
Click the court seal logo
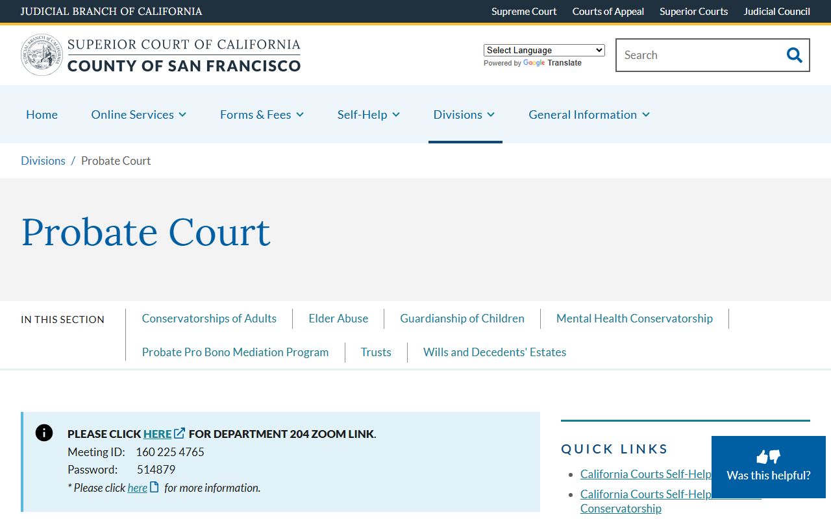(42, 55)
